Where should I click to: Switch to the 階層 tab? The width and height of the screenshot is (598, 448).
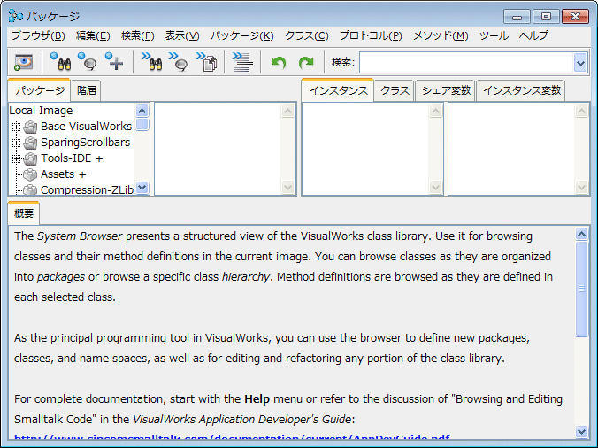click(x=87, y=90)
